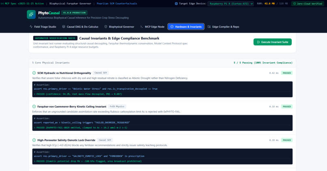This screenshot has width=327, height=171.
Task: Click Causal Invariants & Edge Compliance Benchmark heading
Action: tap(119, 38)
